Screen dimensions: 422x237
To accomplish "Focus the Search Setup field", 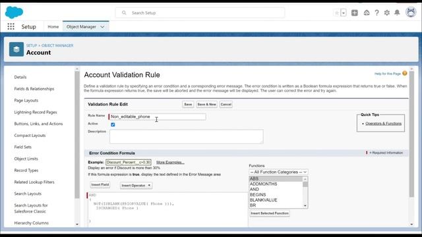I will click(x=200, y=13).
